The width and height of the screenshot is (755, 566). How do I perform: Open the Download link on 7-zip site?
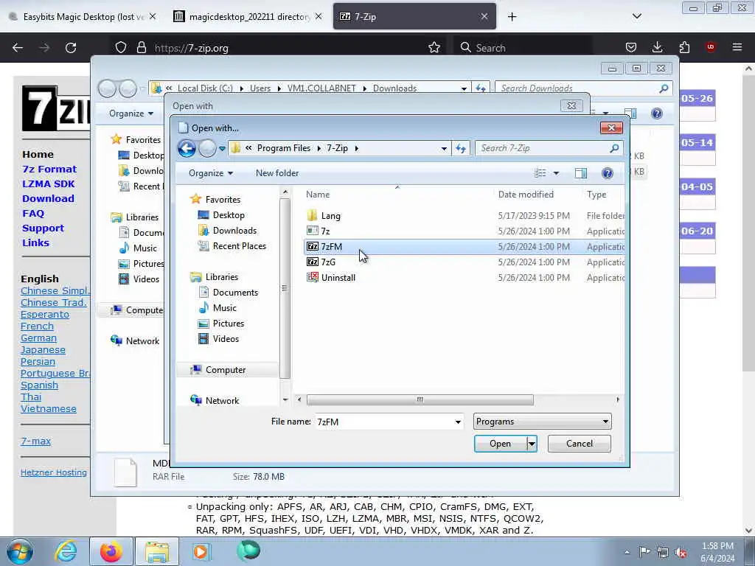[x=48, y=198]
